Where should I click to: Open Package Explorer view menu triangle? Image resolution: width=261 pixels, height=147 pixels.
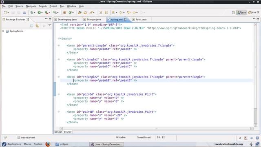coord(49,25)
